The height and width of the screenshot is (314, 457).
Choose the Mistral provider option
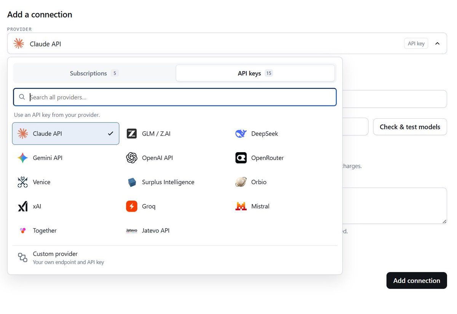point(285,206)
